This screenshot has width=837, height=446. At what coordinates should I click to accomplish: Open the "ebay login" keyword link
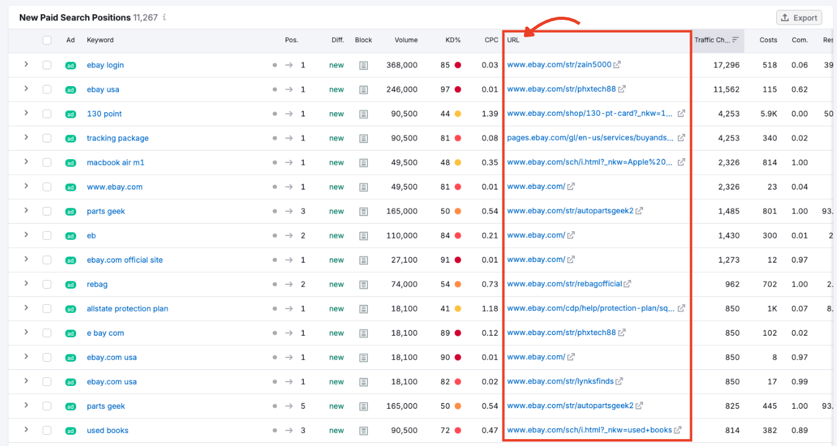click(105, 64)
